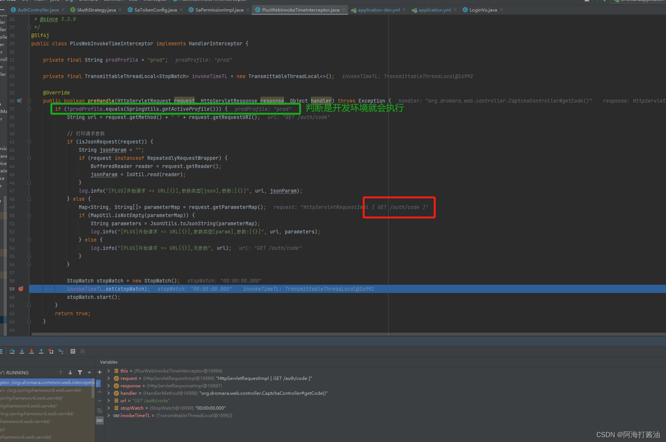Click the Run to Cursor icon

coord(61,351)
